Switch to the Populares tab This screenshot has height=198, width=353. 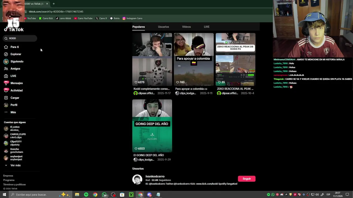(138, 27)
